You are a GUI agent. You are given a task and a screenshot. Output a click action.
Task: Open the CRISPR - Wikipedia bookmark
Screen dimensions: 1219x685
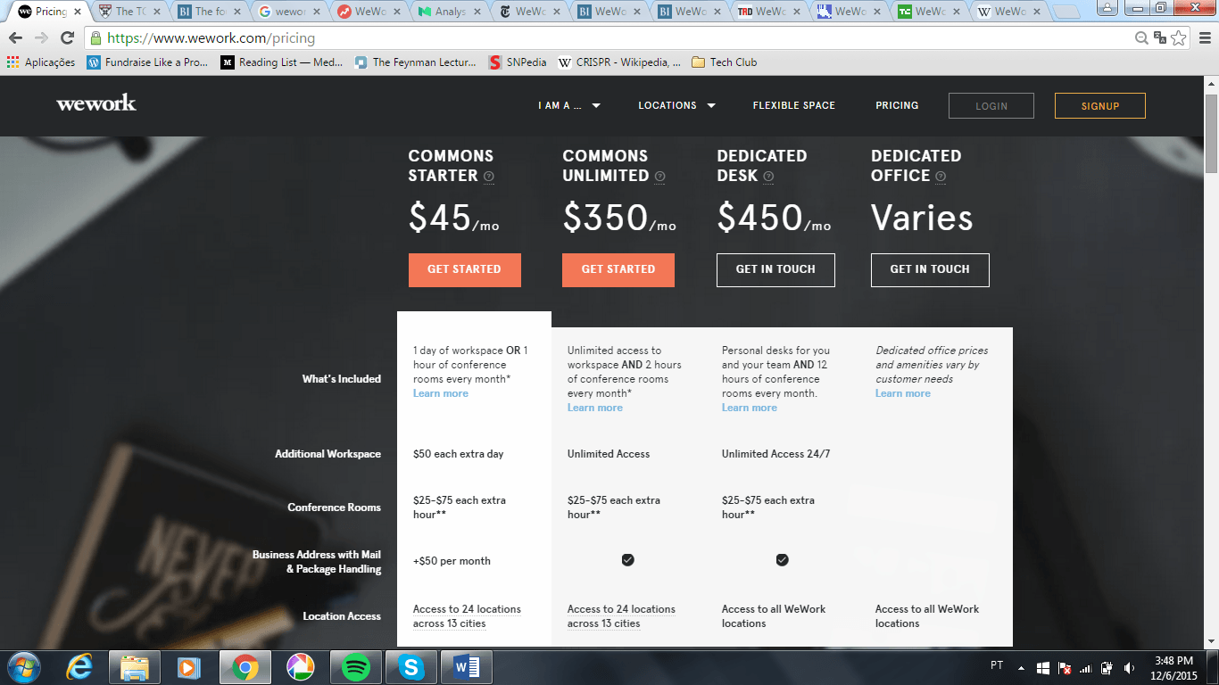(x=619, y=62)
